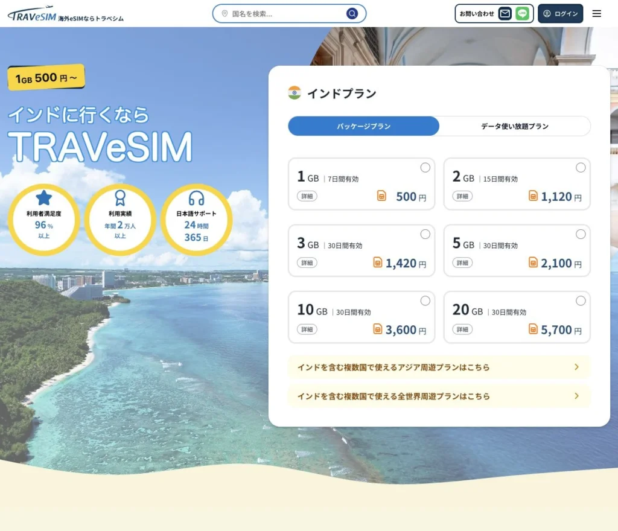
Task: Click the 96% satisfaction value
Action: pos(43,225)
